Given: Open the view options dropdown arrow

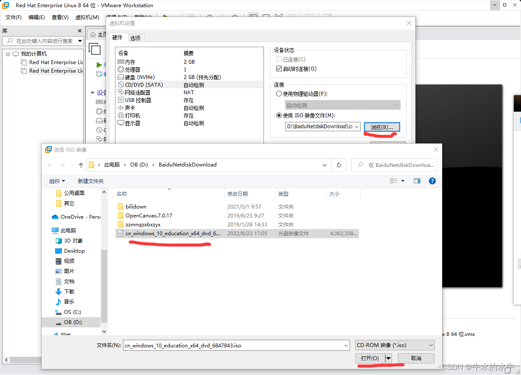Looking at the screenshot, I should 403,181.
